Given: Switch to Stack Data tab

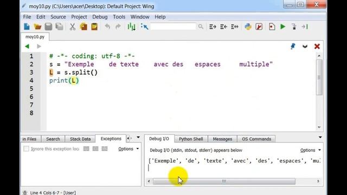Looking at the screenshot, I should coord(80,139).
